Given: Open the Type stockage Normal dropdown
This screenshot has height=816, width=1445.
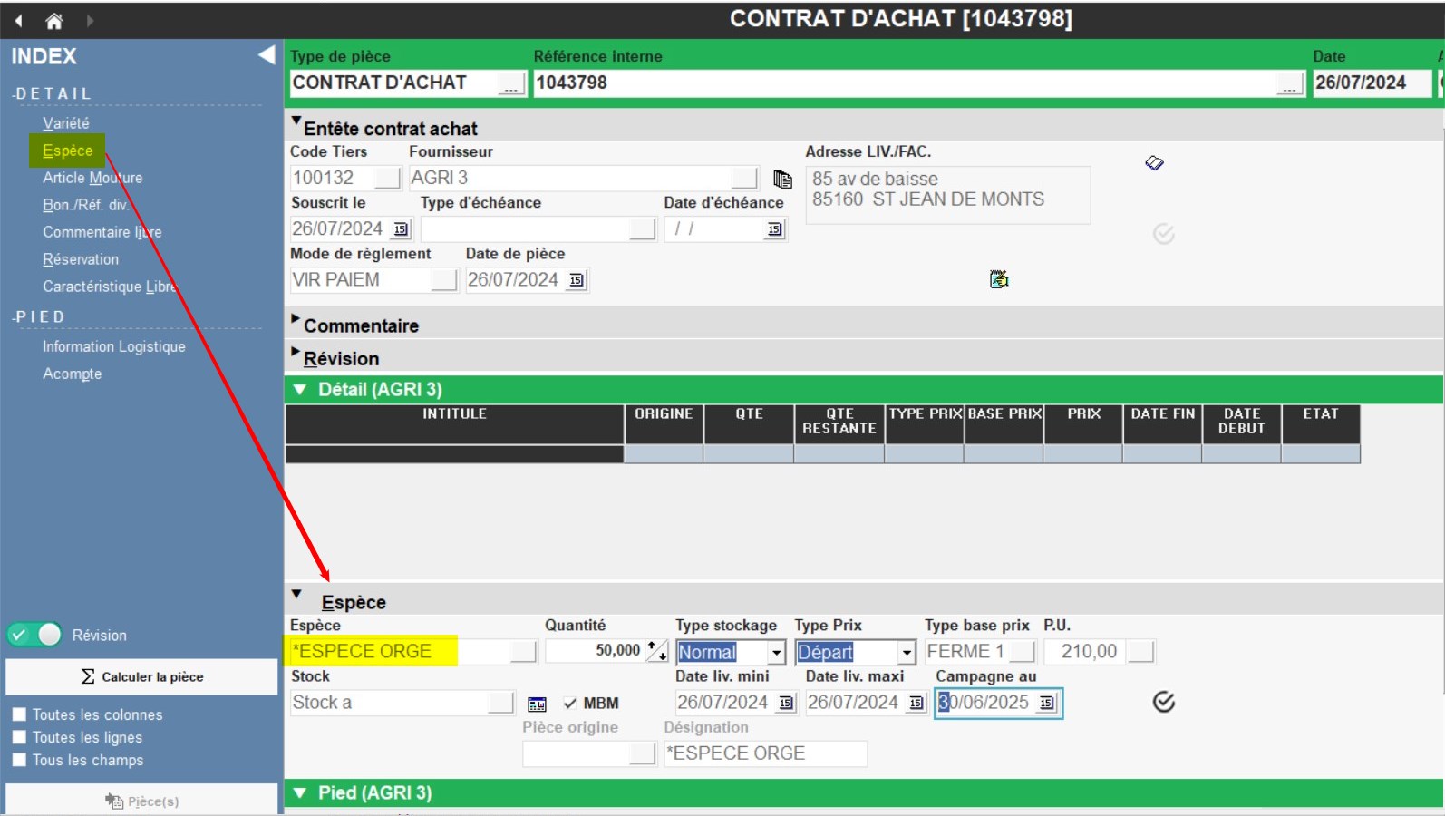Looking at the screenshot, I should pos(776,652).
